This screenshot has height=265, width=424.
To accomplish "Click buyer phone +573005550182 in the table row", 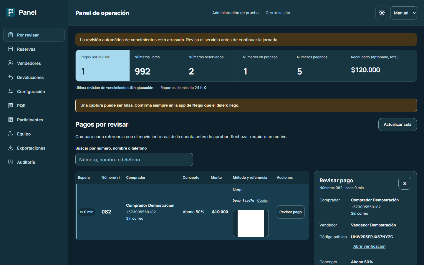I will [141, 212].
